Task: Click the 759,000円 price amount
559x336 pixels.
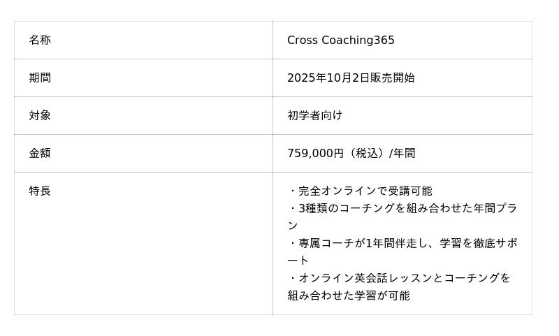Action: [315, 154]
